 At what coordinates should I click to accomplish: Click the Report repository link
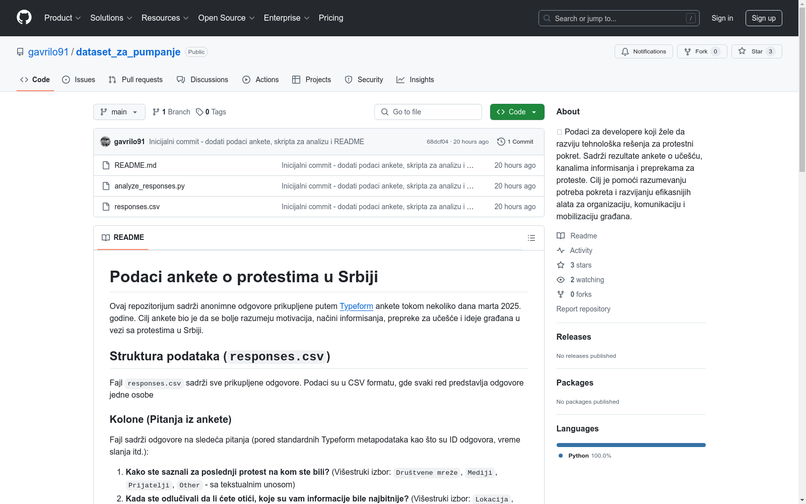583,309
